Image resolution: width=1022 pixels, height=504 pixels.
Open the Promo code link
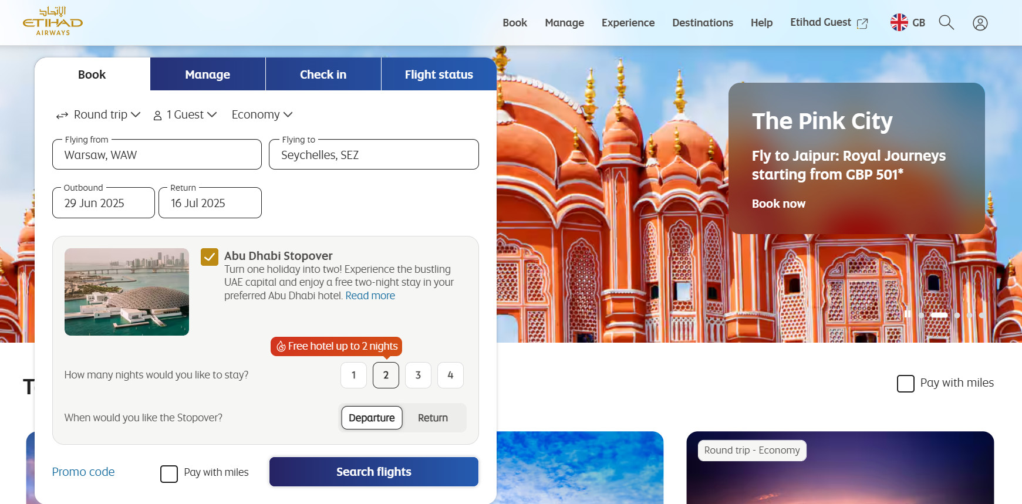pyautogui.click(x=83, y=472)
